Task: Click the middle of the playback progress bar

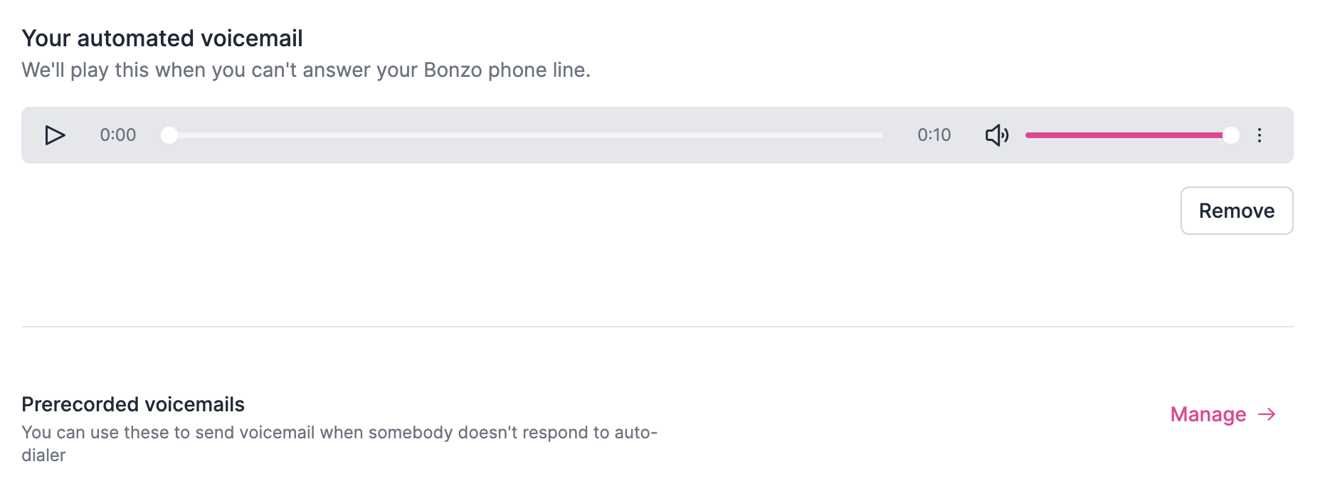Action: tap(527, 135)
